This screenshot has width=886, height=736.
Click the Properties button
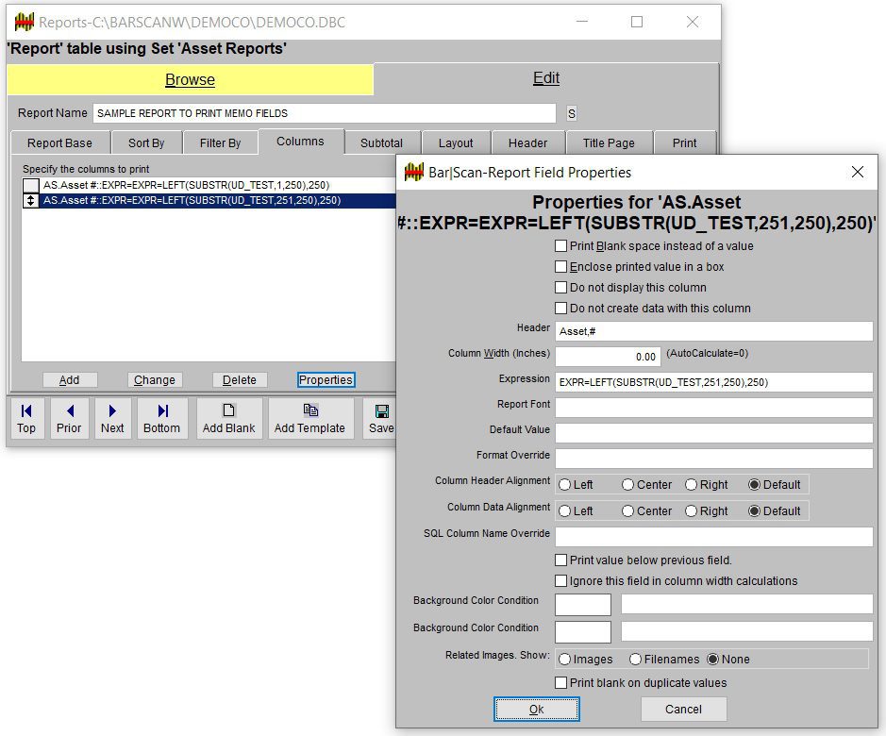point(326,380)
